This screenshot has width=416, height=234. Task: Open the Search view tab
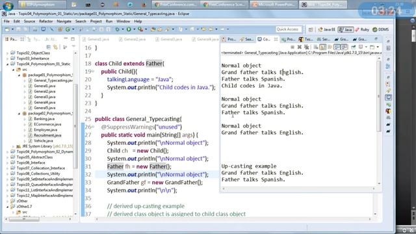point(247,39)
